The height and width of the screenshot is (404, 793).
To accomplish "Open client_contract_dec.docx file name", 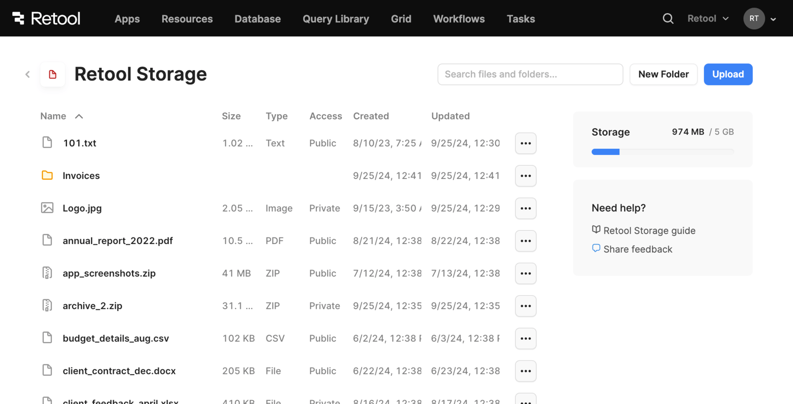I will (x=119, y=371).
